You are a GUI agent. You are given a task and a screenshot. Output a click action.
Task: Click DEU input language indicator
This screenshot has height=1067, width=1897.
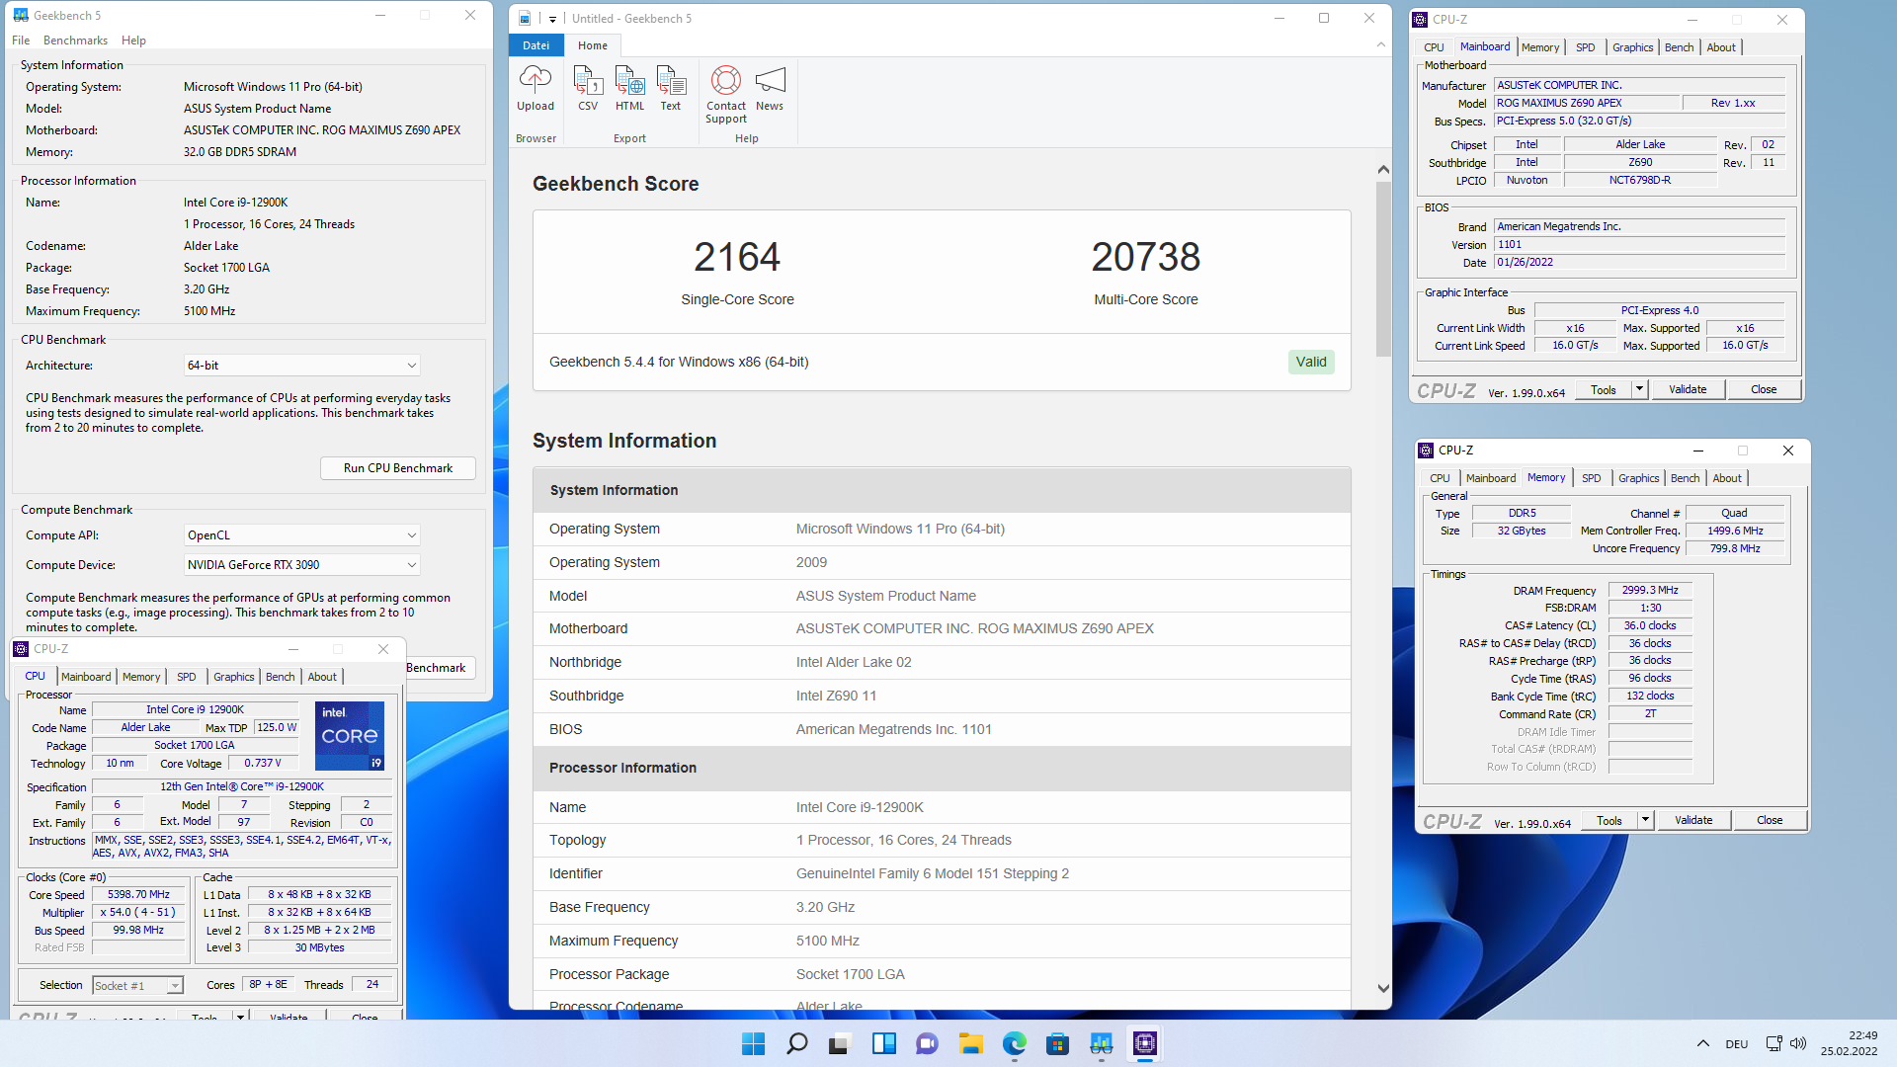click(1736, 1044)
